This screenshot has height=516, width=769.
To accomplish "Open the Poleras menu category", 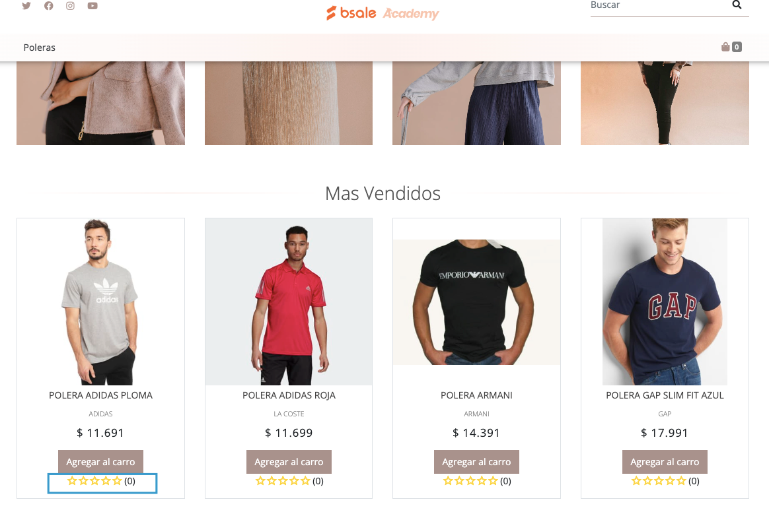I will click(x=39, y=48).
